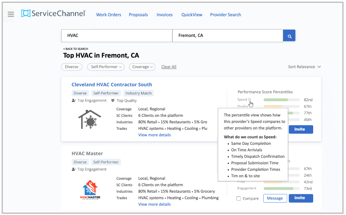
Task: Click the ServiceChannel logo
Action: tap(54, 14)
